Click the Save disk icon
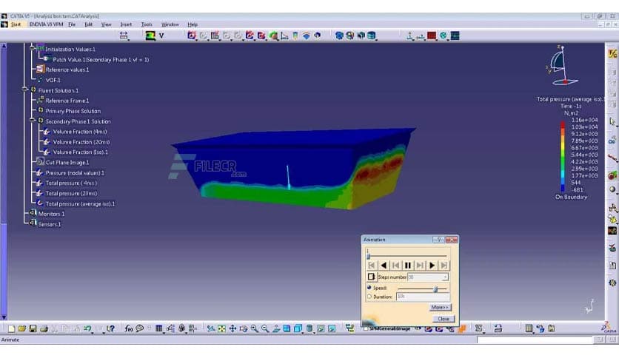Viewport: 619px width, 358px height. click(33, 328)
